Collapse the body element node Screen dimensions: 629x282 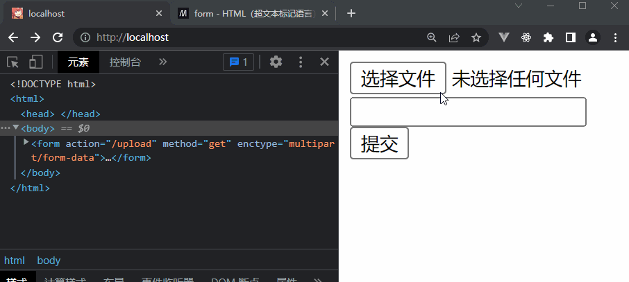click(x=16, y=127)
